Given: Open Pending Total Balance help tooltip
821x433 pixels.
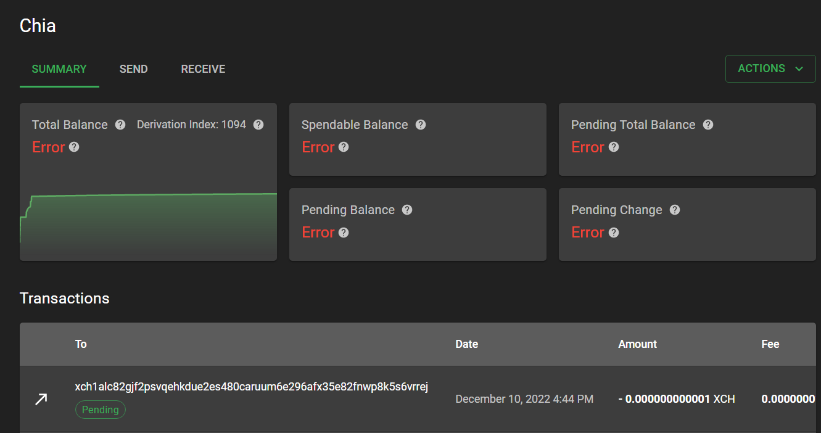Looking at the screenshot, I should pyautogui.click(x=708, y=125).
